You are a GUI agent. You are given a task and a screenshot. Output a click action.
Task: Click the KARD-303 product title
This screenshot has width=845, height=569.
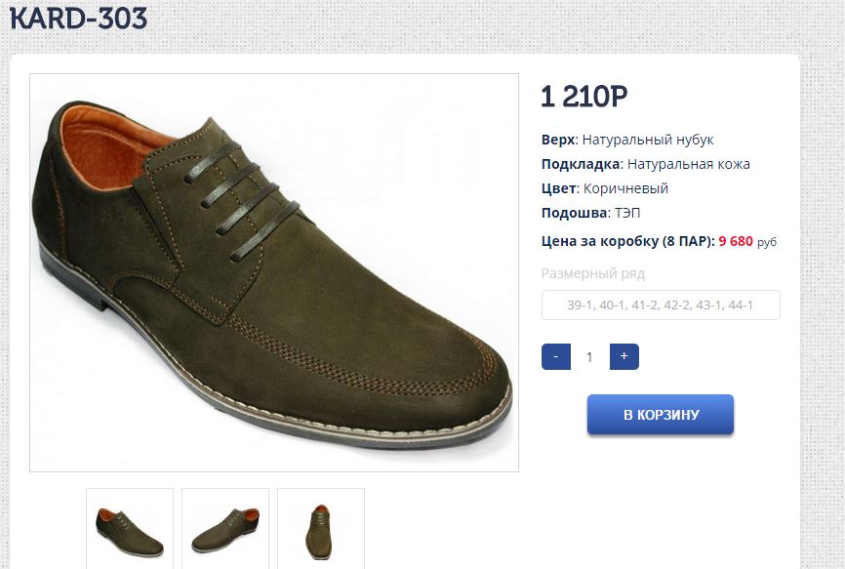pos(79,18)
